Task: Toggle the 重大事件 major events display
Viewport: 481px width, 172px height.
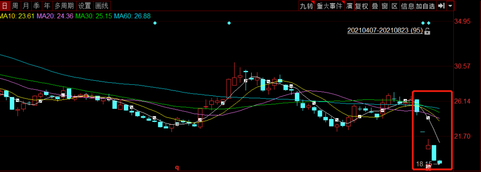Action: click(x=330, y=6)
